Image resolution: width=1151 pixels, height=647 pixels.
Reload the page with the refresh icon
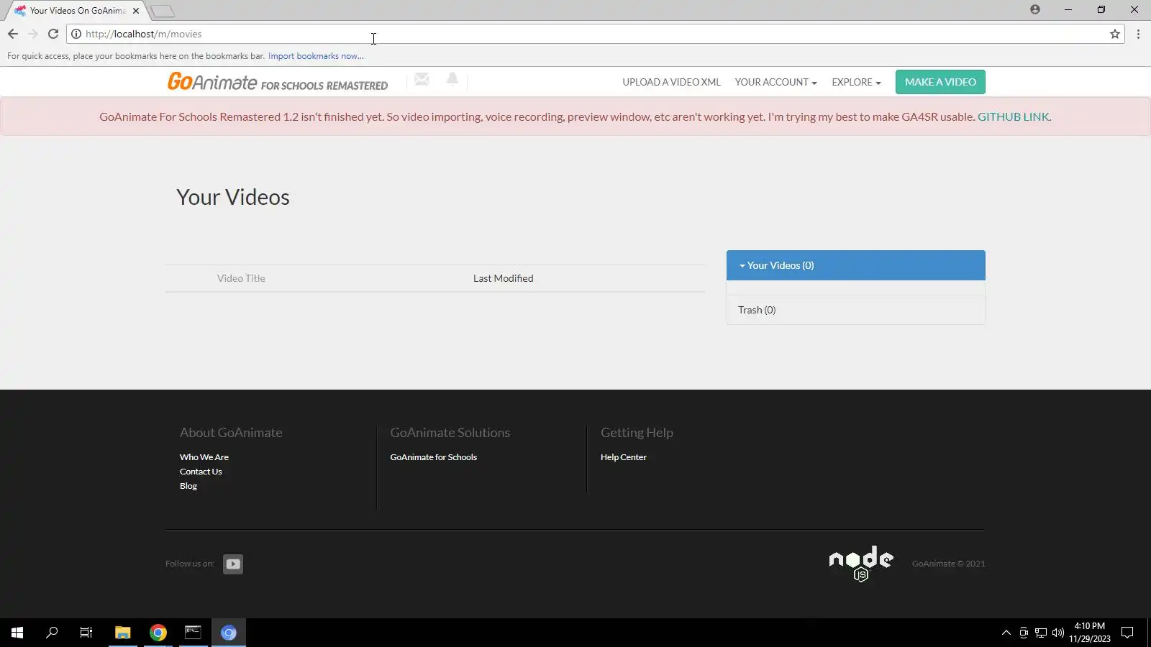53,34
